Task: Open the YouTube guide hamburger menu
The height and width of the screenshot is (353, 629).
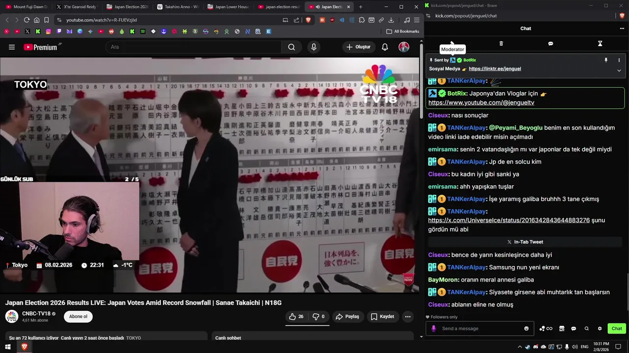Action: click(12, 47)
